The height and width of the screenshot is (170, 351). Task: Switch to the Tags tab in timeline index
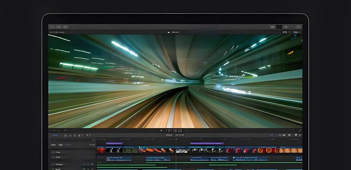[x=61, y=145]
